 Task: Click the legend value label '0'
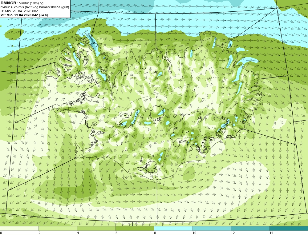click(x=1, y=233)
